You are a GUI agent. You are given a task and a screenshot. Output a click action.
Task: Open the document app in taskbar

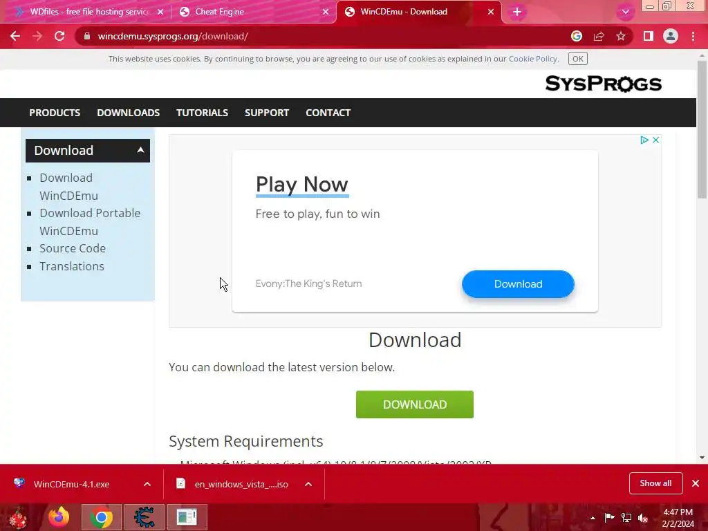point(187,517)
